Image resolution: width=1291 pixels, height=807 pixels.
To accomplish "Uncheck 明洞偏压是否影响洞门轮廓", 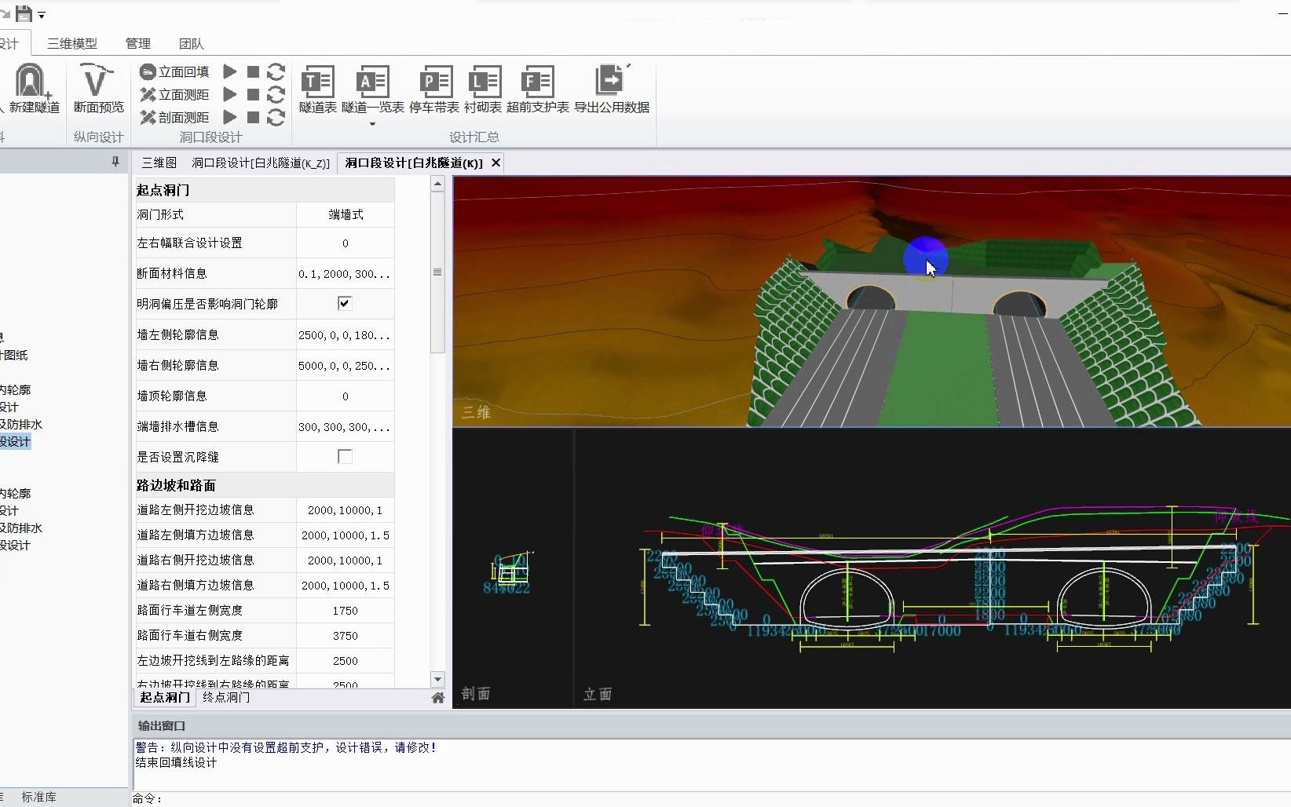I will pyautogui.click(x=344, y=303).
